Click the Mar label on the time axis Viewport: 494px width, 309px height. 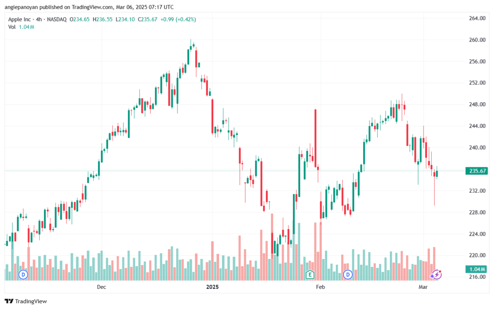423,287
